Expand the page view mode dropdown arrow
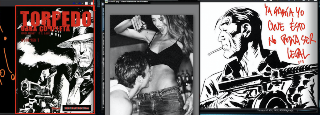Screen dimensions: 320x115 point(89,3)
